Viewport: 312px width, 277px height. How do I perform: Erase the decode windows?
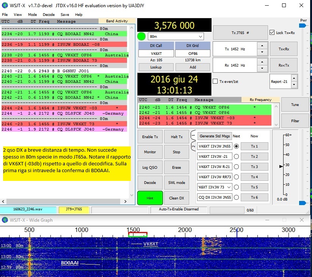tap(177, 167)
